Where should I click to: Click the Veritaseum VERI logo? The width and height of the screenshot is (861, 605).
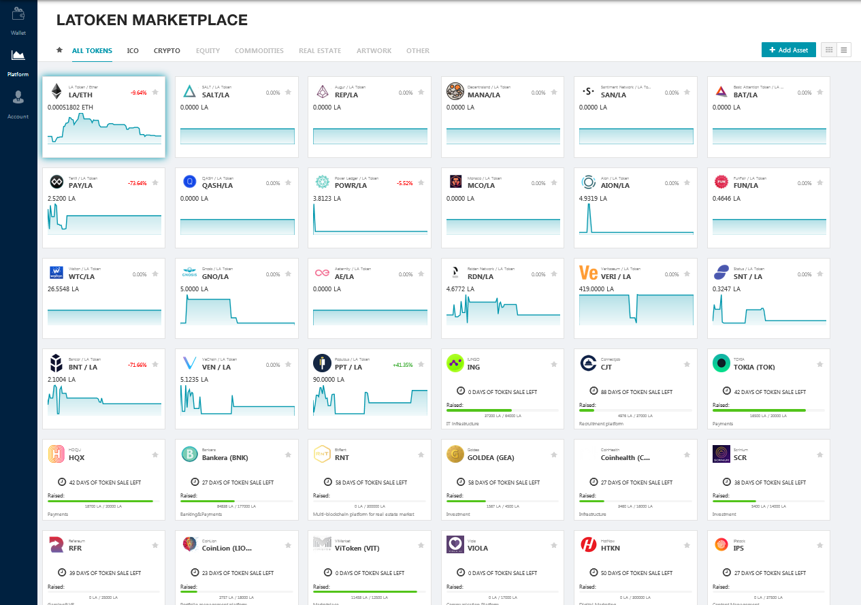588,273
